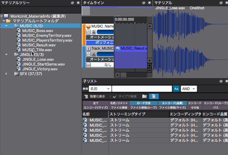Click the audio file filter icon in child list

[153, 96]
